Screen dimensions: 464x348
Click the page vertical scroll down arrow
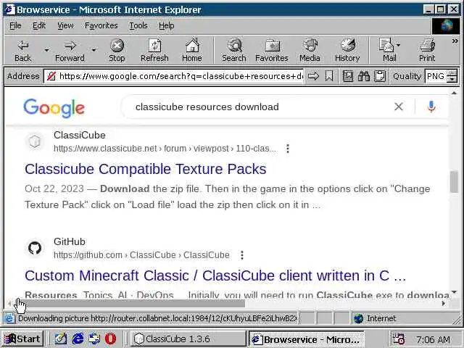click(x=454, y=292)
